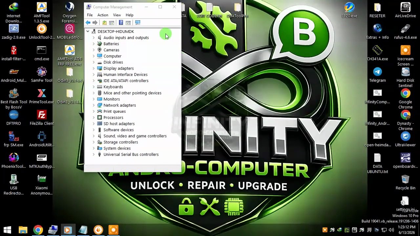Select the USB Redirector desktop icon

(13, 185)
